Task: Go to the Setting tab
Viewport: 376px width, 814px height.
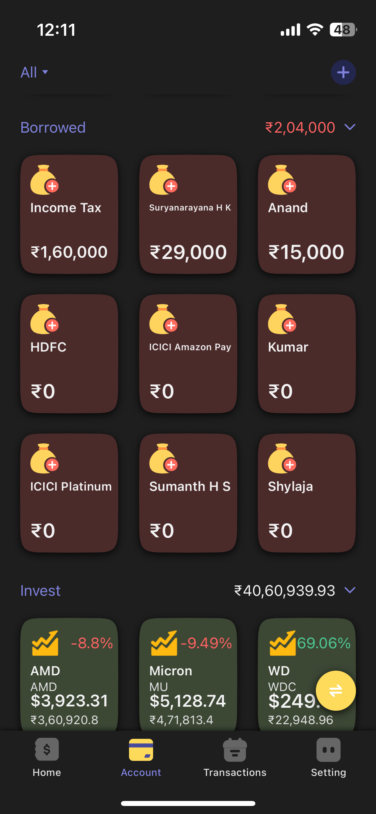Action: point(328,758)
